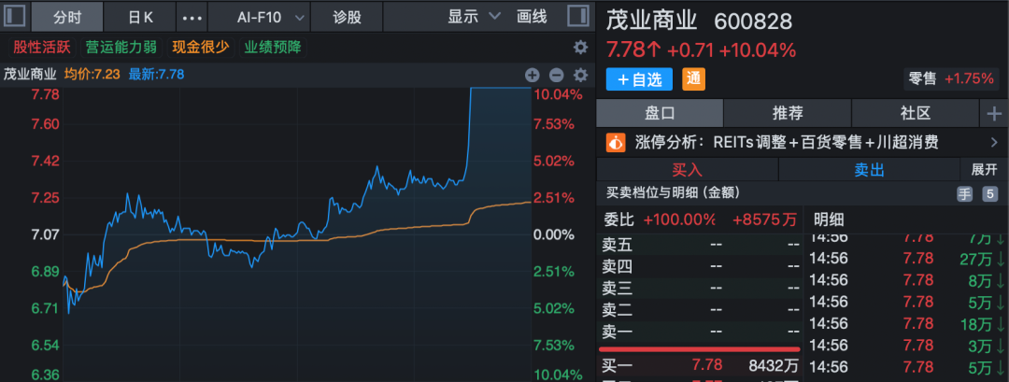This screenshot has height=382, width=1009.
Task: Switch to the 社区 tab
Action: coord(915,114)
